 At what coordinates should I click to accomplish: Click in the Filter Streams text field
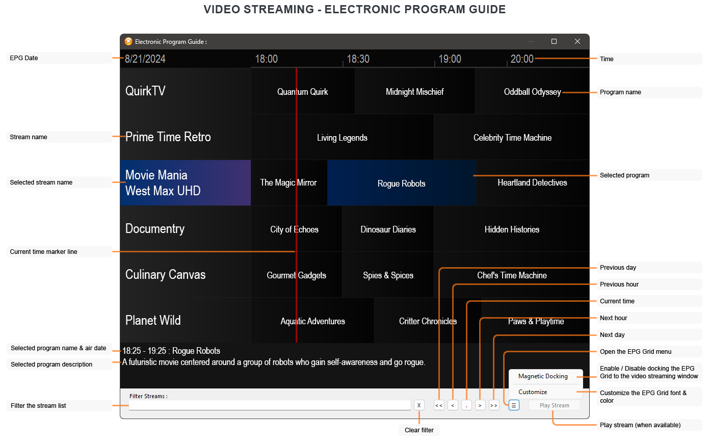click(x=270, y=405)
